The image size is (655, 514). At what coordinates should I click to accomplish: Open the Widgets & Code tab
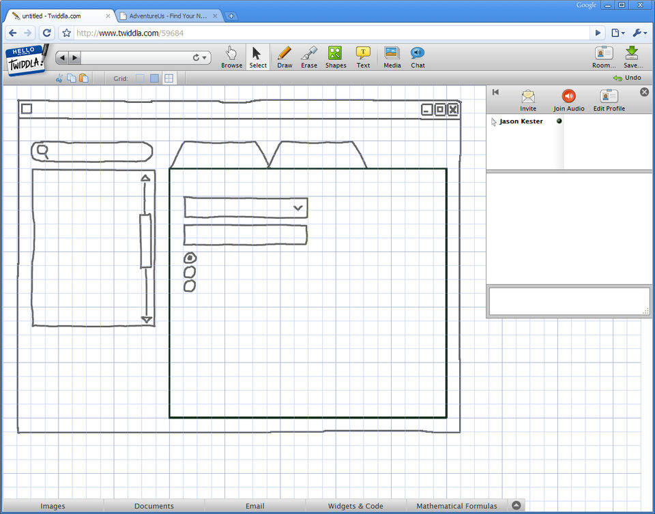355,507
